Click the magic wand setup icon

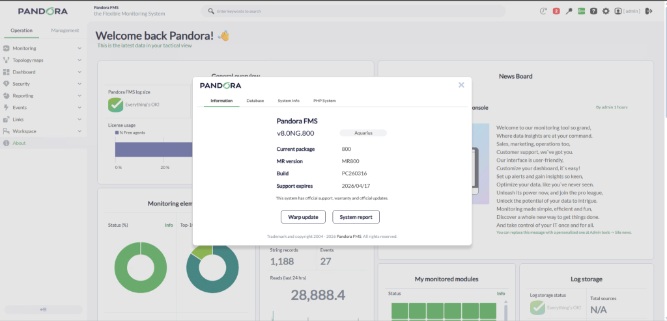[569, 11]
